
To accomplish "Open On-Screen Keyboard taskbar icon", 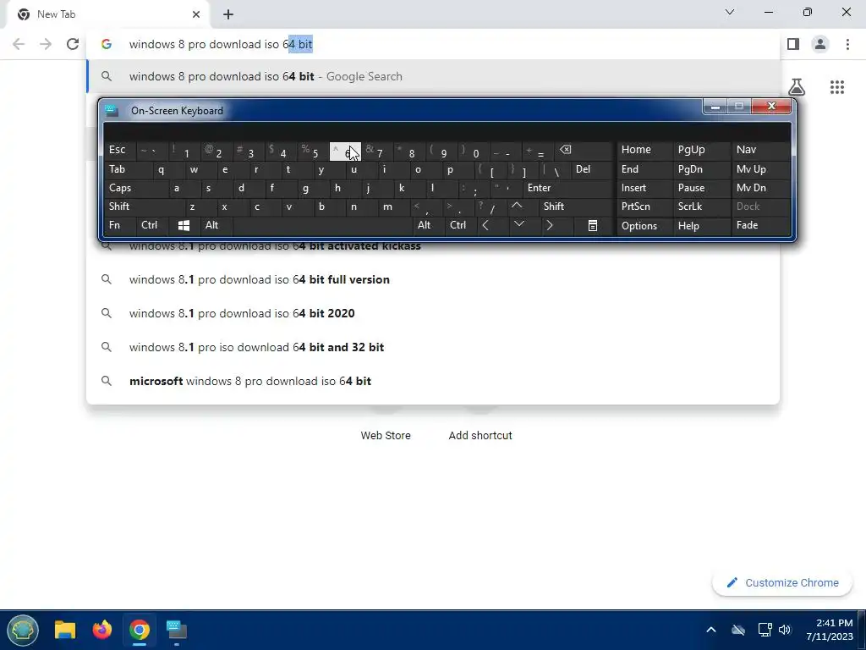I will (177, 630).
